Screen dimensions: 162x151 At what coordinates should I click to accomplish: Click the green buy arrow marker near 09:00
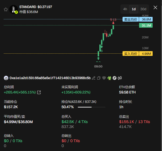[x=98, y=58]
